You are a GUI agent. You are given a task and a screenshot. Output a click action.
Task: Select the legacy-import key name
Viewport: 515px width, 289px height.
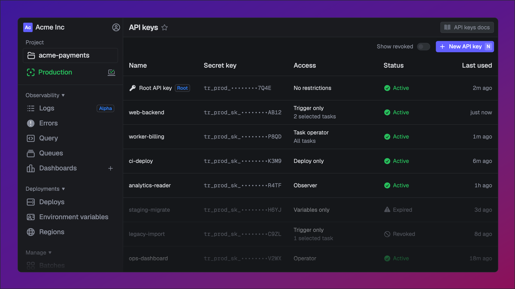(147, 234)
